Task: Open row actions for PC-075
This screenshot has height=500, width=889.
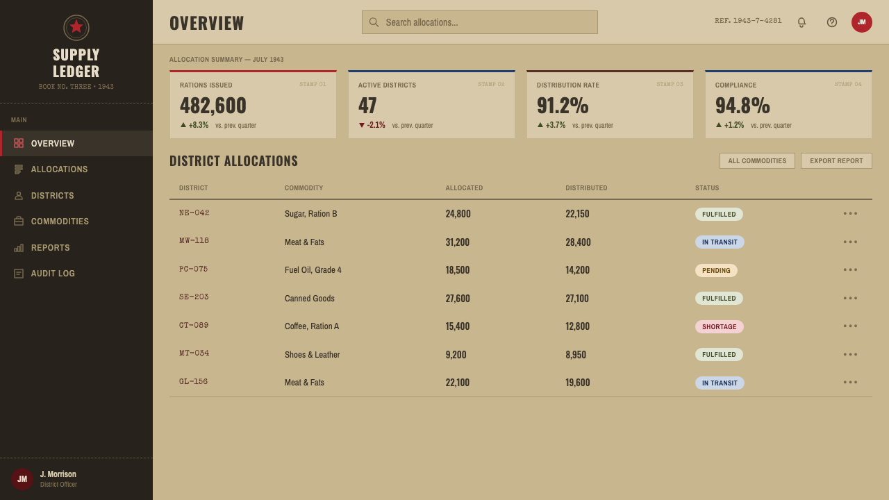Action: click(851, 270)
